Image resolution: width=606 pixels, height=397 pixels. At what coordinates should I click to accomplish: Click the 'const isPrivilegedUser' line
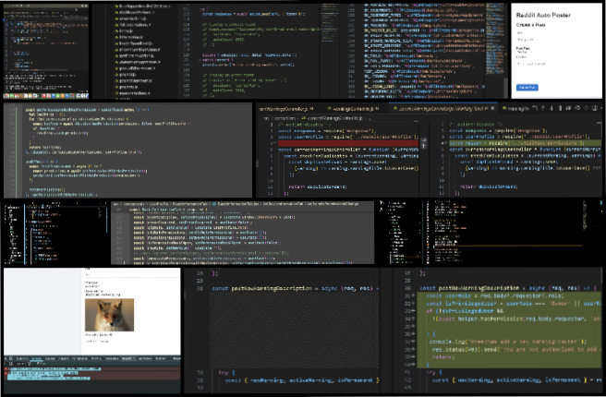pyautogui.click(x=512, y=304)
